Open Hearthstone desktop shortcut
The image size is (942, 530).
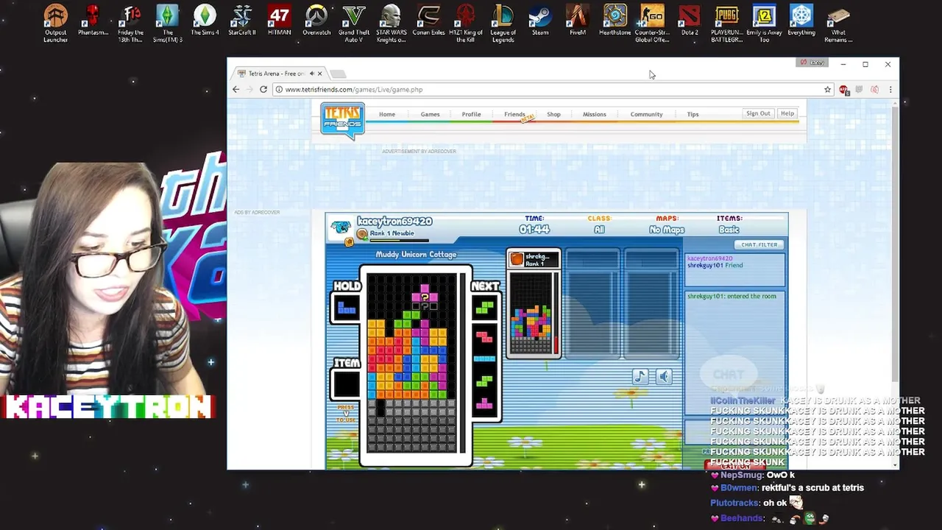(x=615, y=21)
